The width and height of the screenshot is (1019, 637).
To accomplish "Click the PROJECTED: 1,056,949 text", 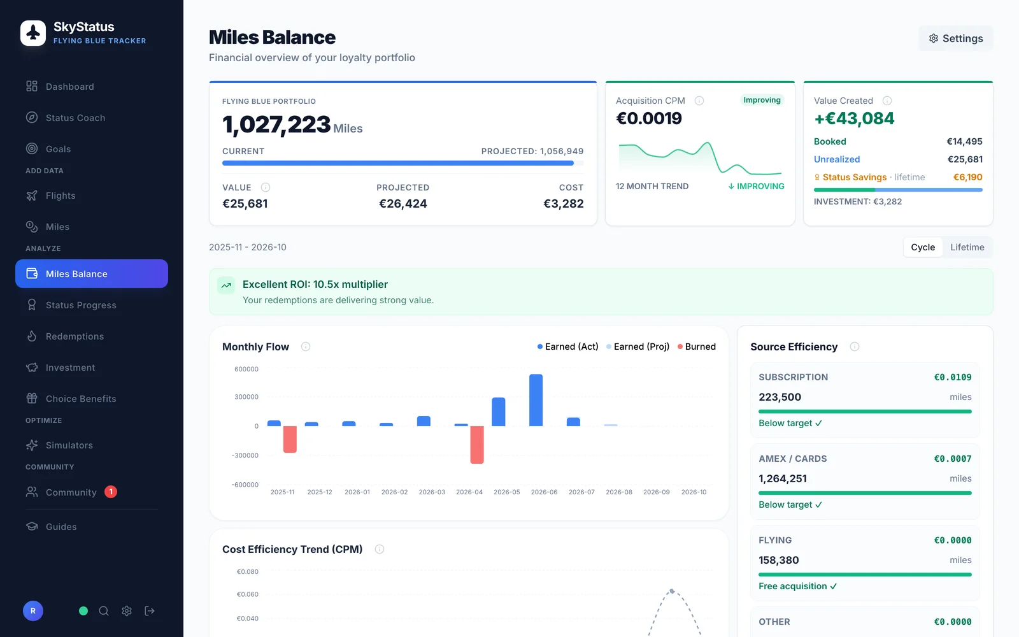I will (x=532, y=151).
